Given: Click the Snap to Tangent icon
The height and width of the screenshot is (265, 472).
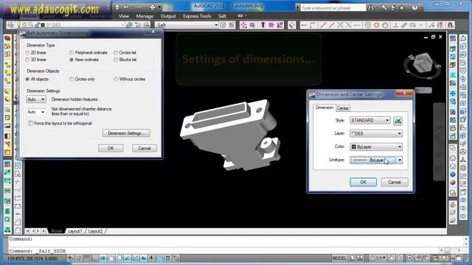Looking at the screenshot, I should tap(385, 25).
